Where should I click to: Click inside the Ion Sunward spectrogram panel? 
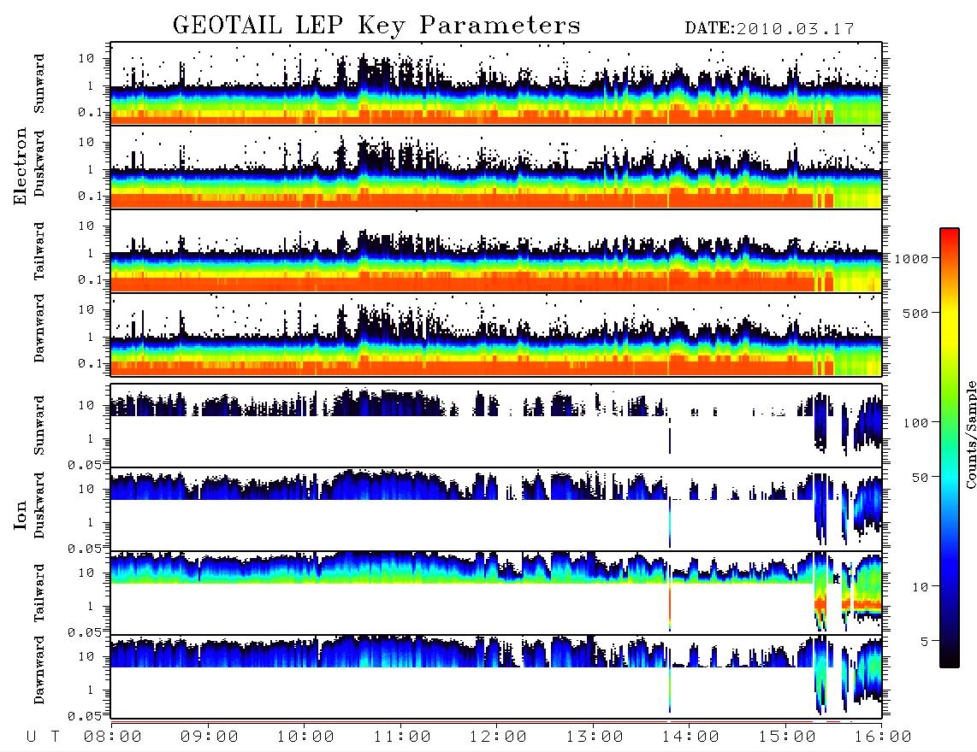(496, 425)
